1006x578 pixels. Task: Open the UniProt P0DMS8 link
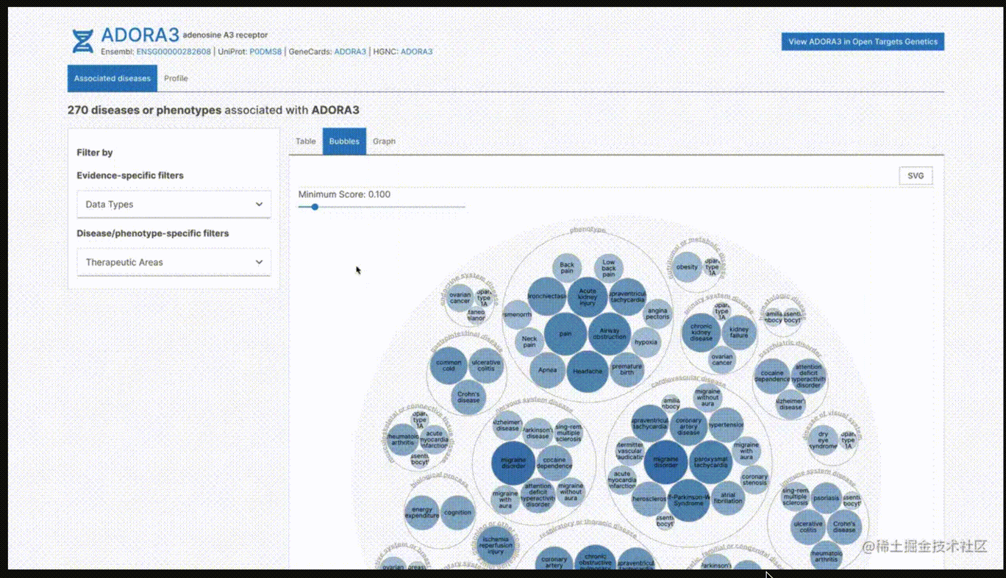265,52
